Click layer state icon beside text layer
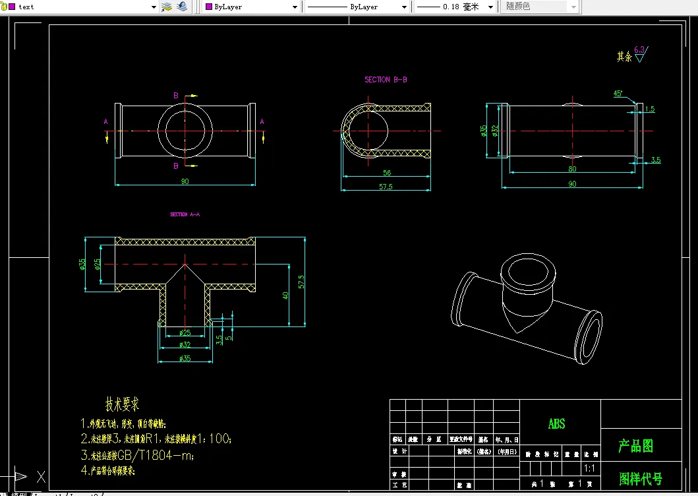 click(x=4, y=7)
